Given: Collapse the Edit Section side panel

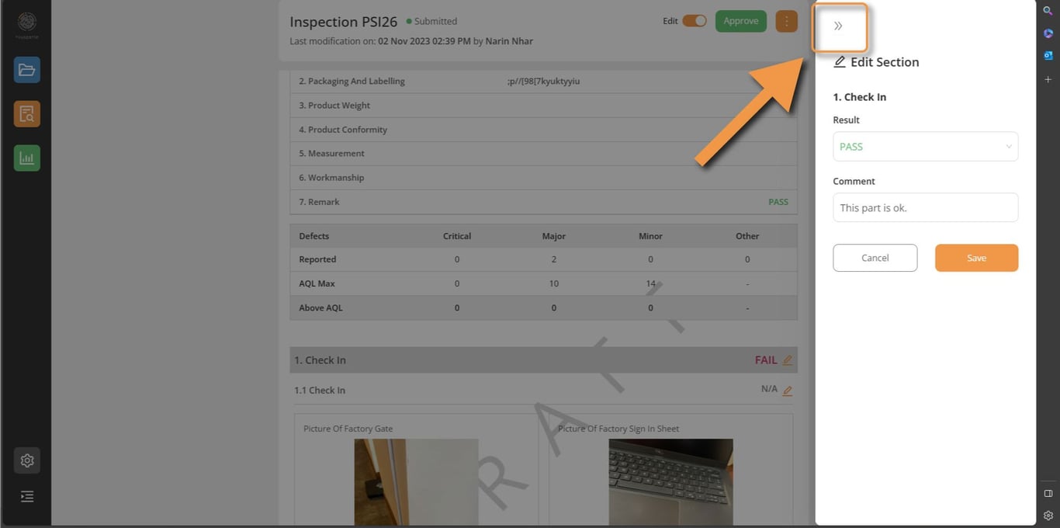Looking at the screenshot, I should pyautogui.click(x=838, y=26).
